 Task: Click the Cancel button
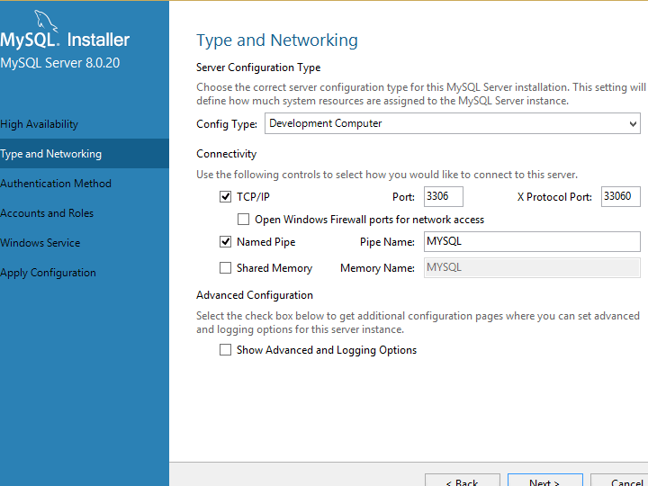coord(620,481)
